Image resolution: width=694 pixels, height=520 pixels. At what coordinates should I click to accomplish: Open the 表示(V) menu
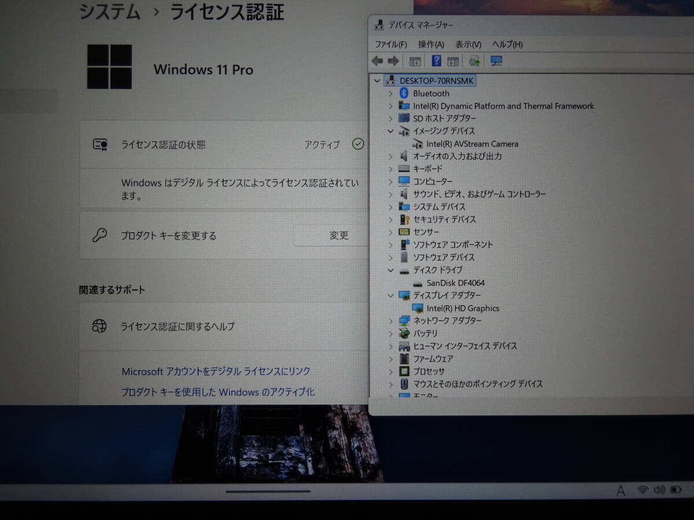click(468, 44)
